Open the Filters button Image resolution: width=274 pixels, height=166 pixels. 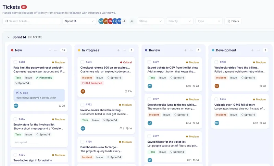click(233, 21)
